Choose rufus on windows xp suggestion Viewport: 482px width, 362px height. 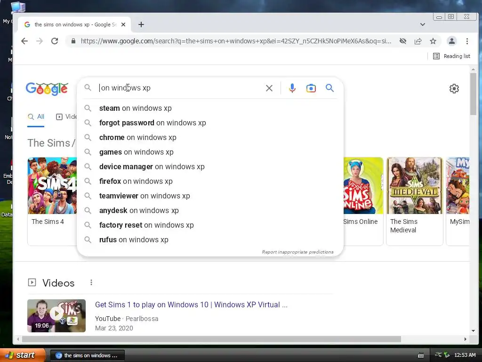(210, 240)
